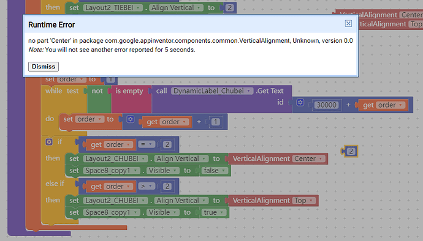
Task: Click the 'Runtime Error' dialog title
Action: pos(51,25)
